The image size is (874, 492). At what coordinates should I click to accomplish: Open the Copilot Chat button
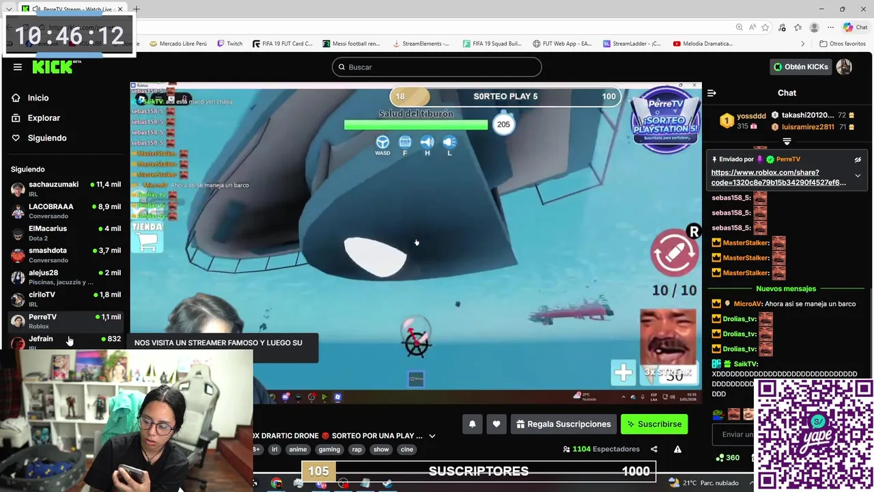pyautogui.click(x=856, y=27)
